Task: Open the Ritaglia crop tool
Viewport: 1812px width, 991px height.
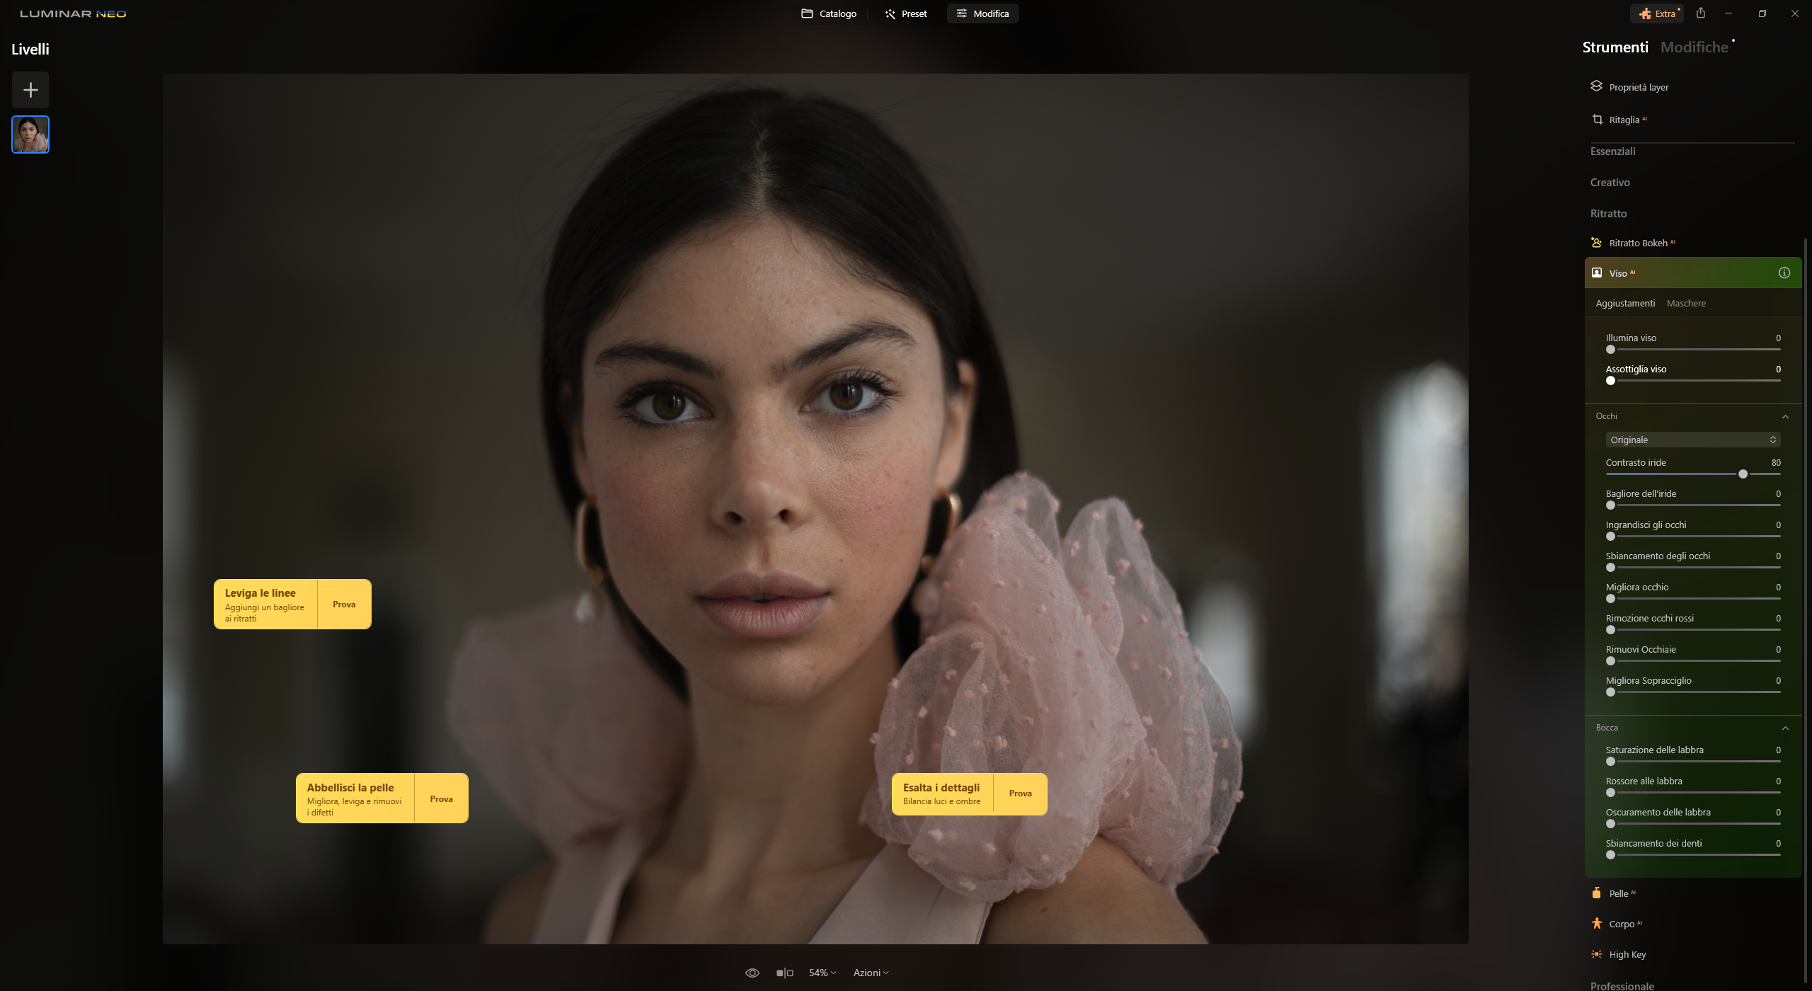Action: pos(1623,120)
